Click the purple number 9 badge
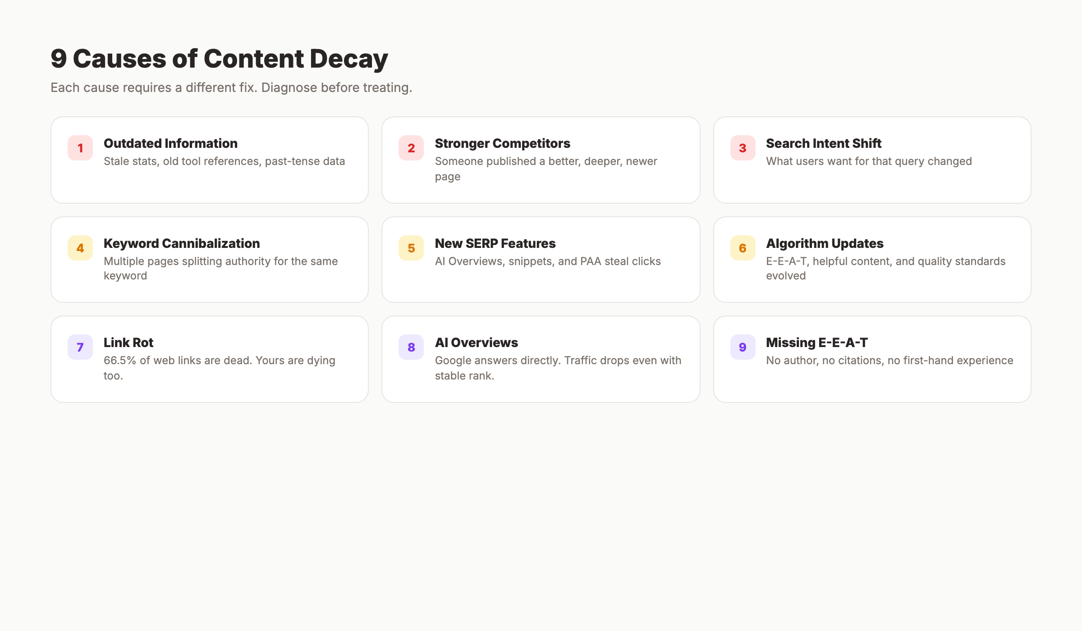1082x631 pixels. click(x=742, y=347)
